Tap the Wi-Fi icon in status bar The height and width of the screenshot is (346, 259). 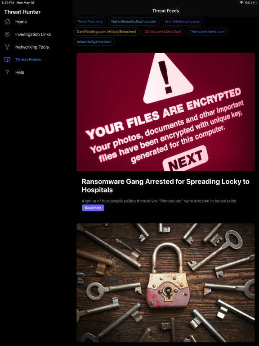[x=241, y=3]
